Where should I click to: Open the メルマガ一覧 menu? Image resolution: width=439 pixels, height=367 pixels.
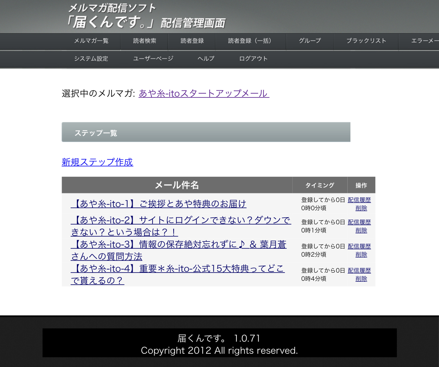point(91,41)
